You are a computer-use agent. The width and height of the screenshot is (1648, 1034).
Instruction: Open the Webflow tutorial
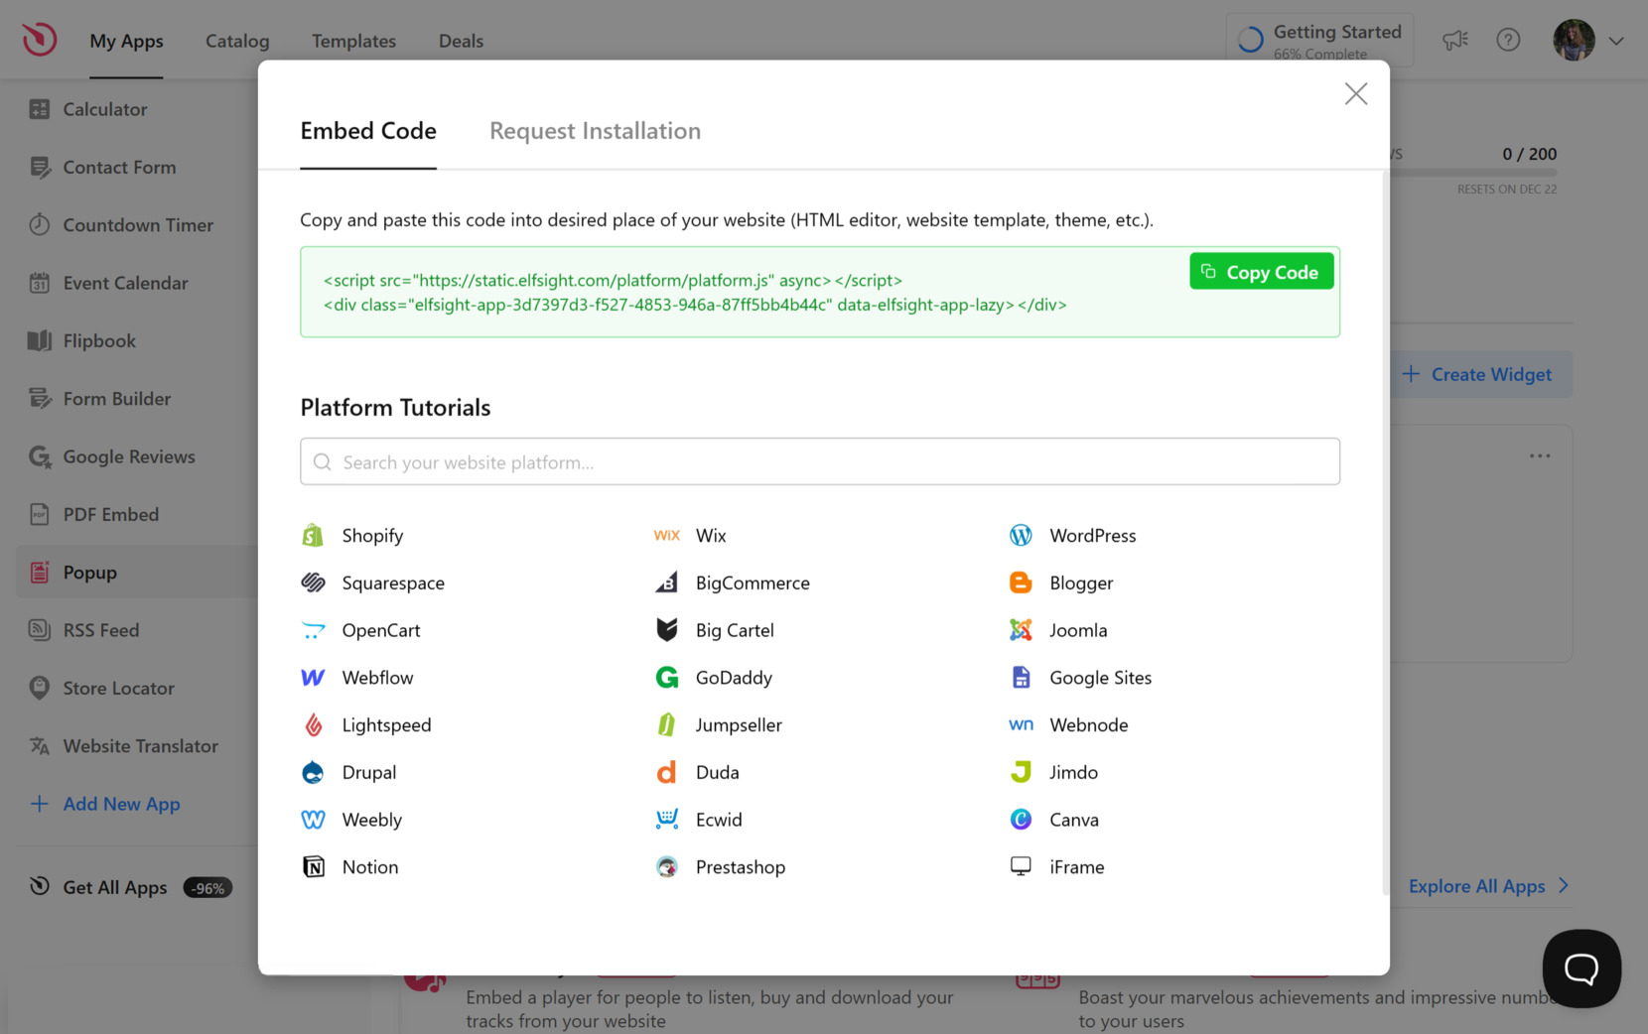376,677
